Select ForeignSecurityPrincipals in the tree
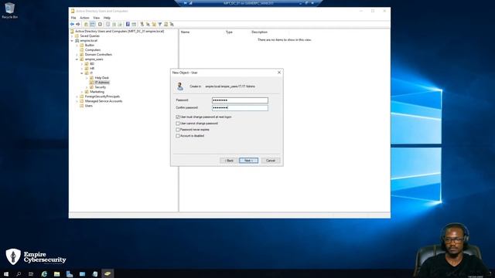Image resolution: width=495 pixels, height=278 pixels. tap(102, 97)
